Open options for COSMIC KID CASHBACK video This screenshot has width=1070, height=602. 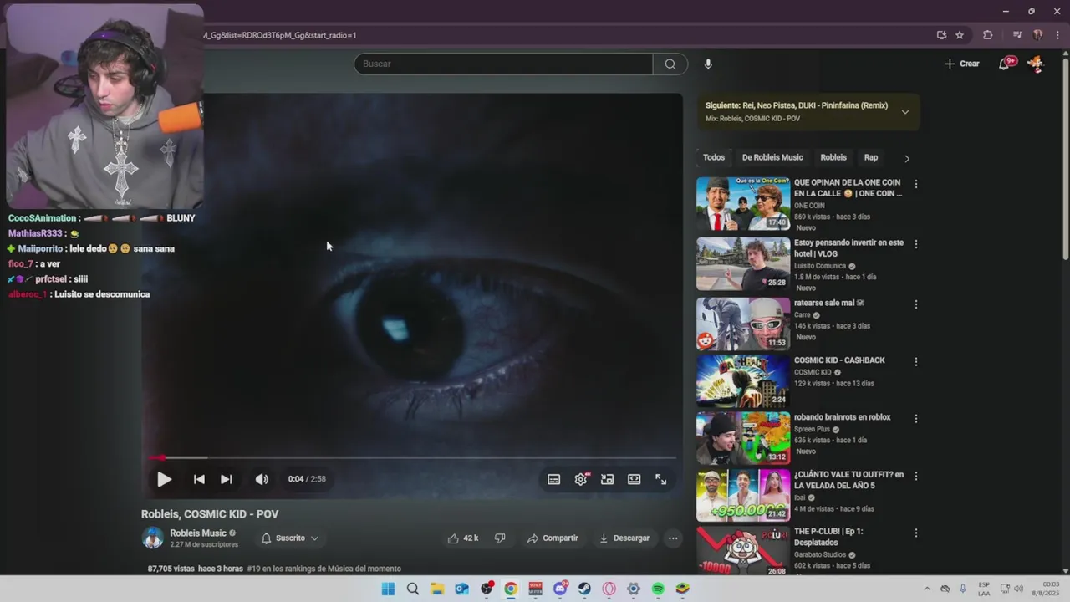pos(915,362)
